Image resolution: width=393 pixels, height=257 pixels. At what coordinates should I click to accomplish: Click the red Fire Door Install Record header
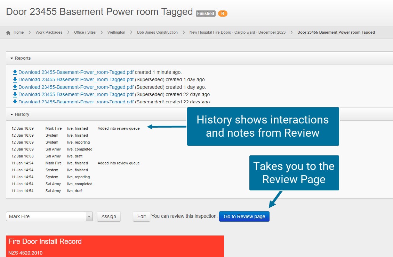click(x=115, y=242)
